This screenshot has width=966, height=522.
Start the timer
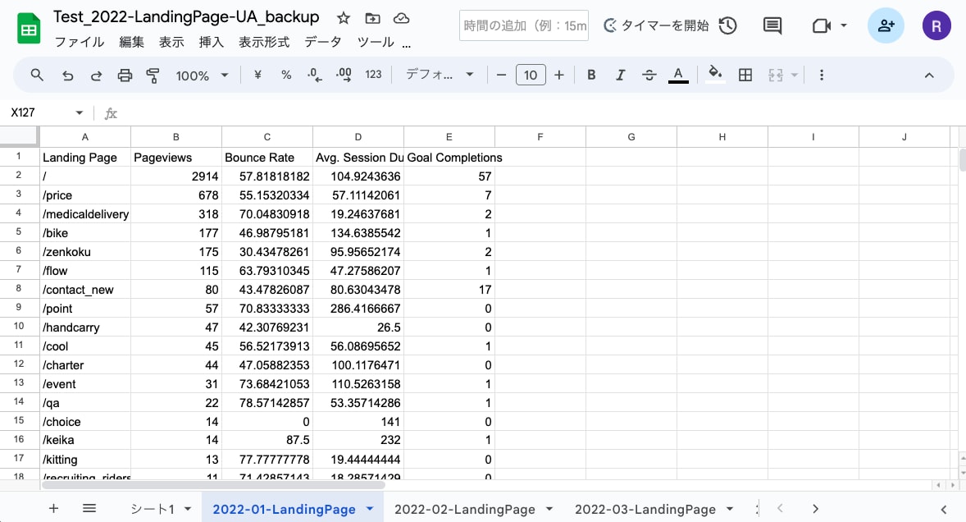[x=657, y=25]
